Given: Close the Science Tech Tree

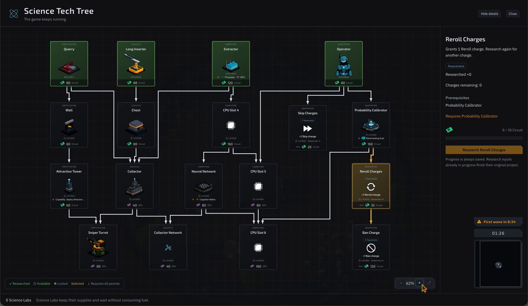Looking at the screenshot, I should coord(513,14).
